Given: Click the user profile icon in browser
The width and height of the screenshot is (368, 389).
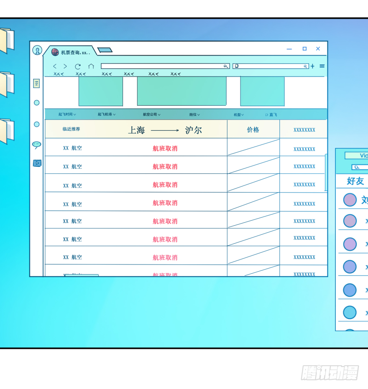Looking at the screenshot, I should 37,51.
